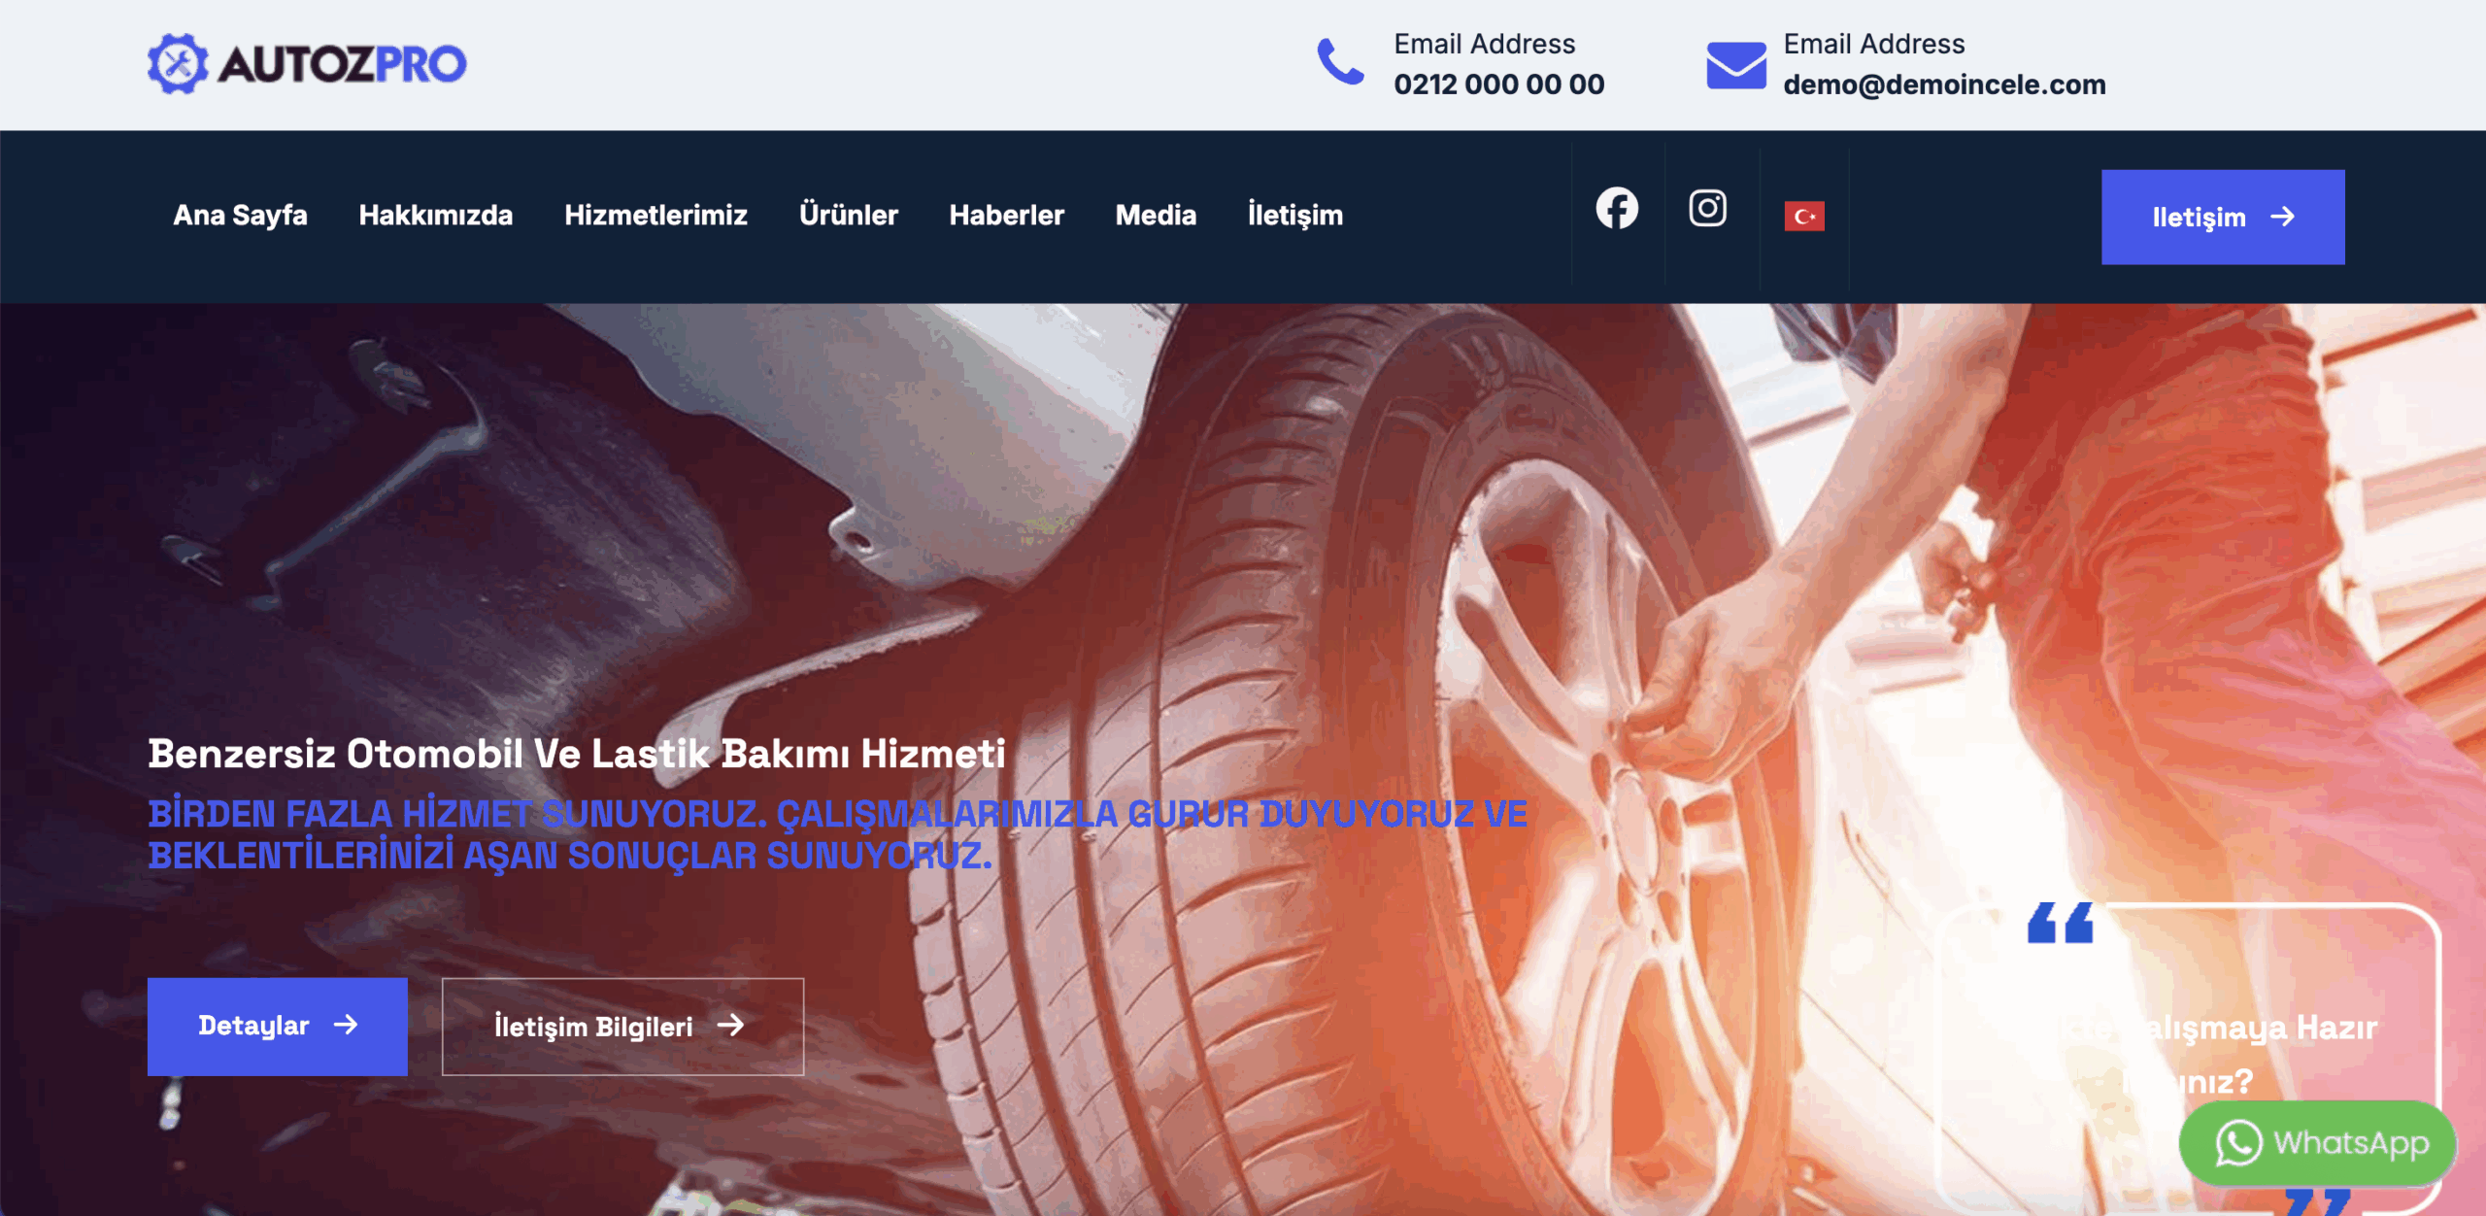Open Media menu item
The height and width of the screenshot is (1216, 2486).
pos(1156,215)
